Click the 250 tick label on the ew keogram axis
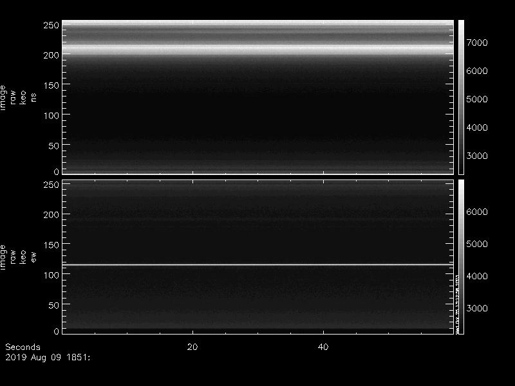Screen dimensions: 515x386 pos(51,185)
